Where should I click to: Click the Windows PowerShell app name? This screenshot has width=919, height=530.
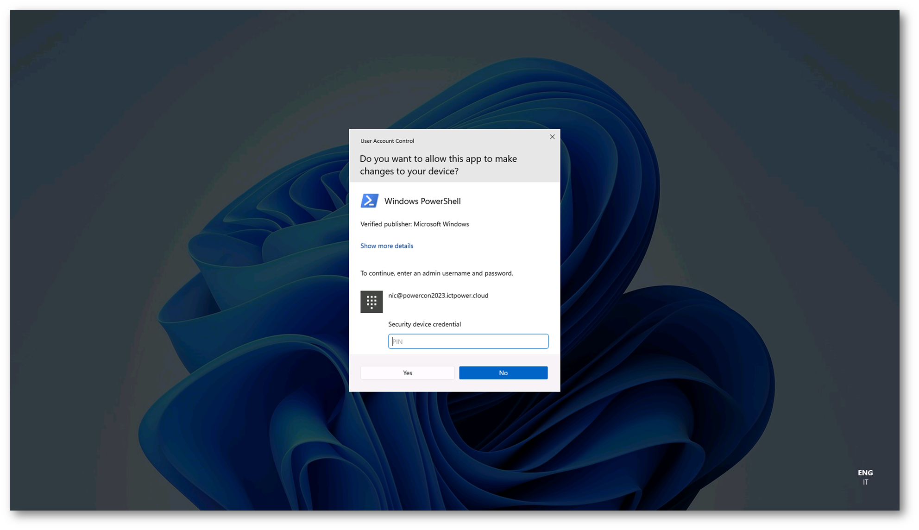pos(422,201)
